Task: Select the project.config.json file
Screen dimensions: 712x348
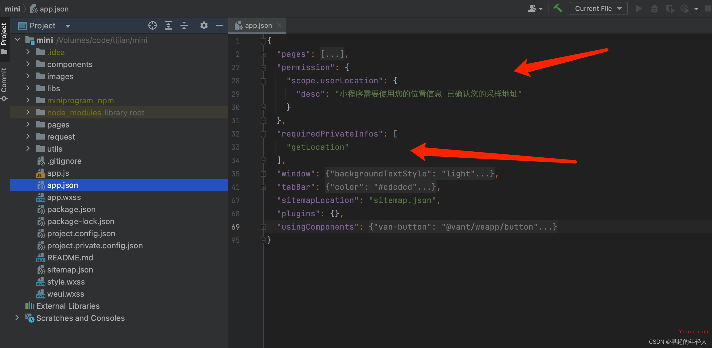Action: tap(119, 234)
